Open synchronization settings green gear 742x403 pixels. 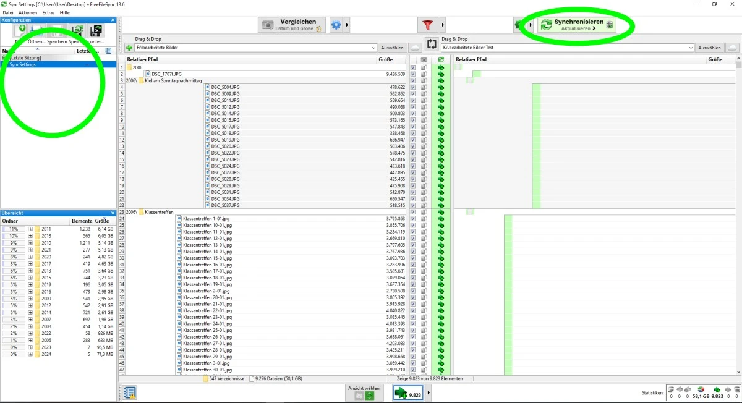pos(519,25)
